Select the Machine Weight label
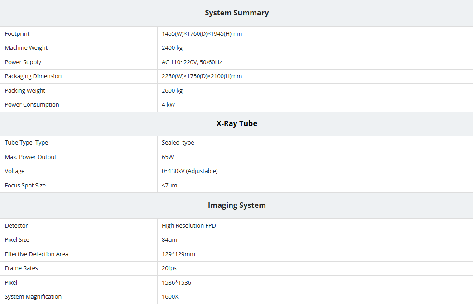Image resolution: width=473 pixels, height=304 pixels. tap(26, 48)
